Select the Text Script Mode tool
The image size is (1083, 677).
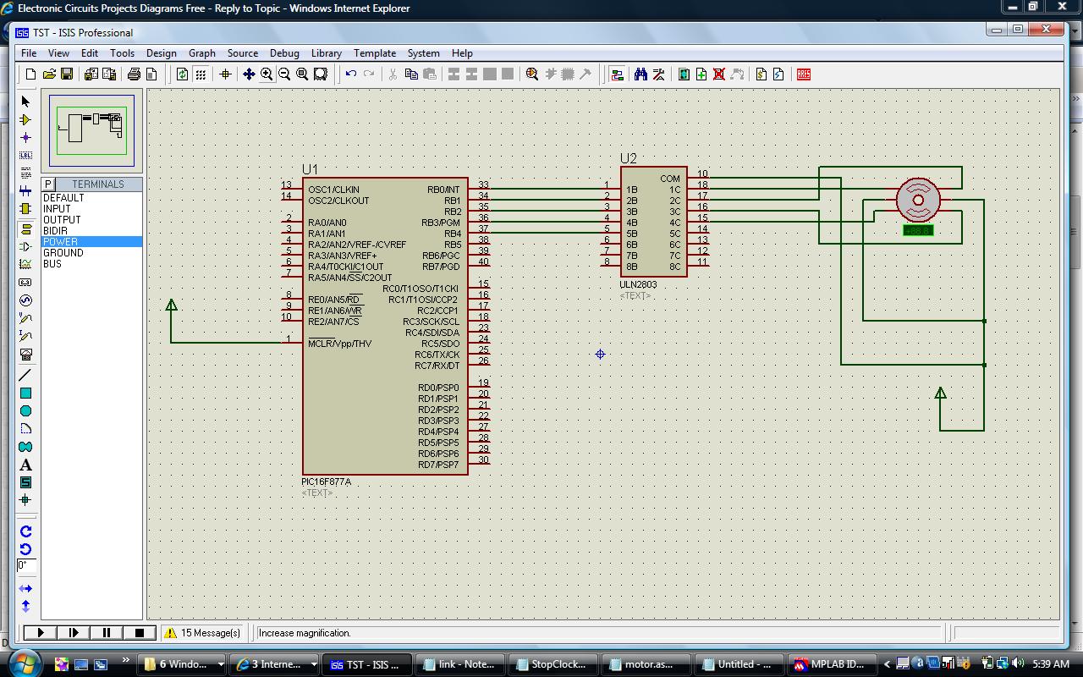[x=25, y=173]
